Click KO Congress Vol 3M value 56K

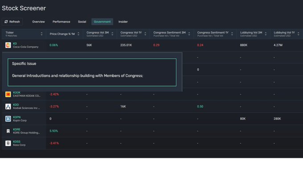89,45
